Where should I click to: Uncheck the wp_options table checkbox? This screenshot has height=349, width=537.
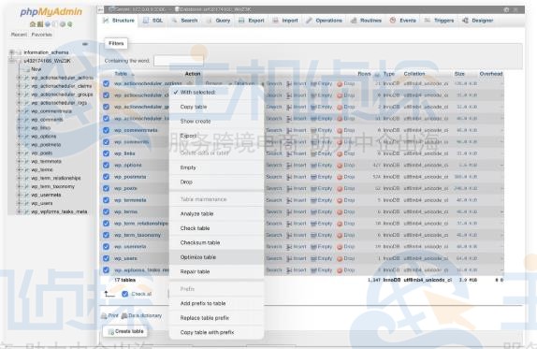coord(106,165)
